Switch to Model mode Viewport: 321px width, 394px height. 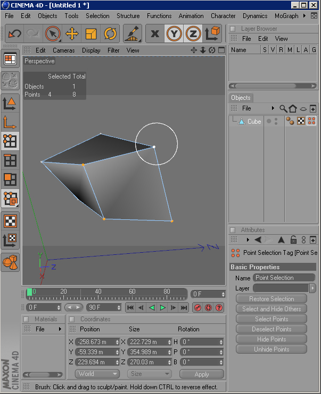point(10,103)
